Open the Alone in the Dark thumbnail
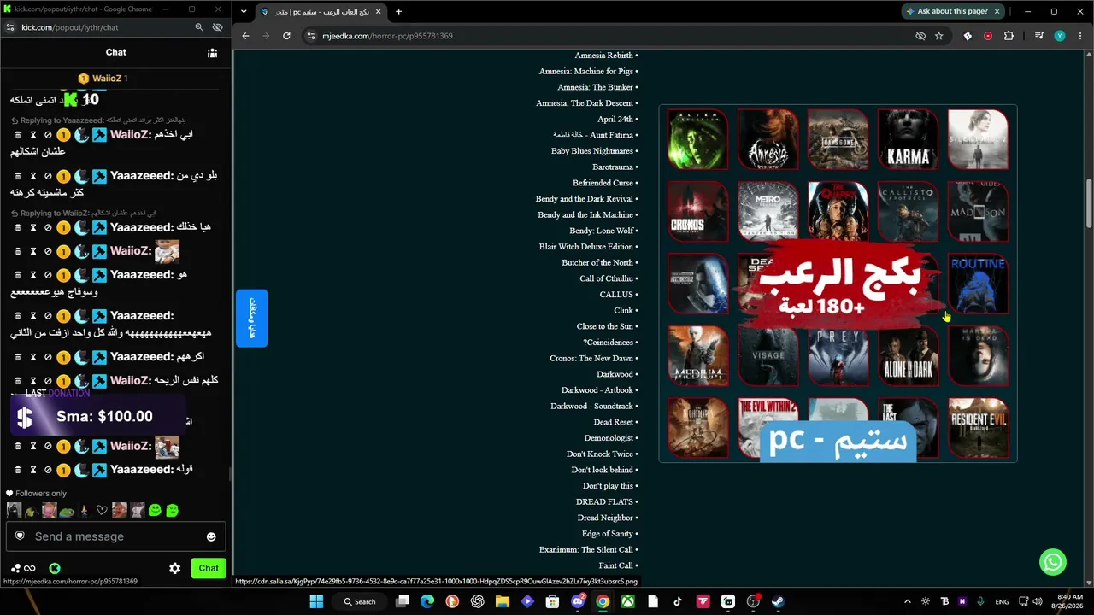 point(908,355)
